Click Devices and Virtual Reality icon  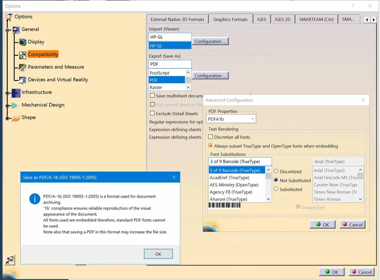pos(22,80)
